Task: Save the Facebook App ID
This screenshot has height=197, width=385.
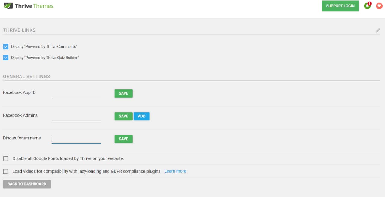Action: coord(123,93)
